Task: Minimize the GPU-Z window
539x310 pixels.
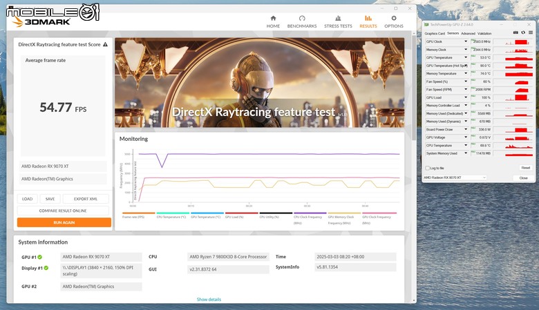Action: 502,25
